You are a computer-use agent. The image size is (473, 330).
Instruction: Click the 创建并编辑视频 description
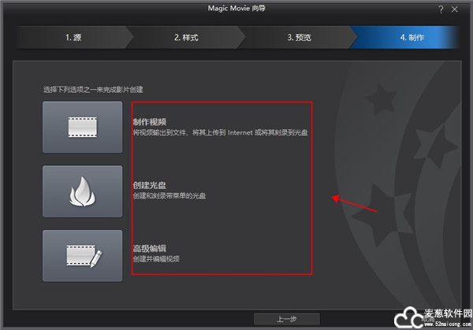coord(156,259)
